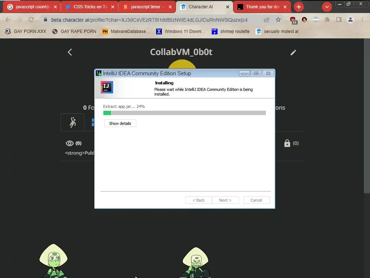The image size is (370, 278).
Task: Click the page vertical scrollbar
Action: pyautogui.click(x=367, y=116)
